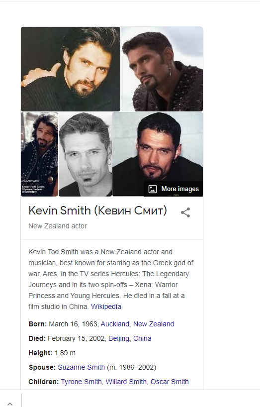
Task: Click the Kevin Smith title heading
Action: (x=98, y=210)
